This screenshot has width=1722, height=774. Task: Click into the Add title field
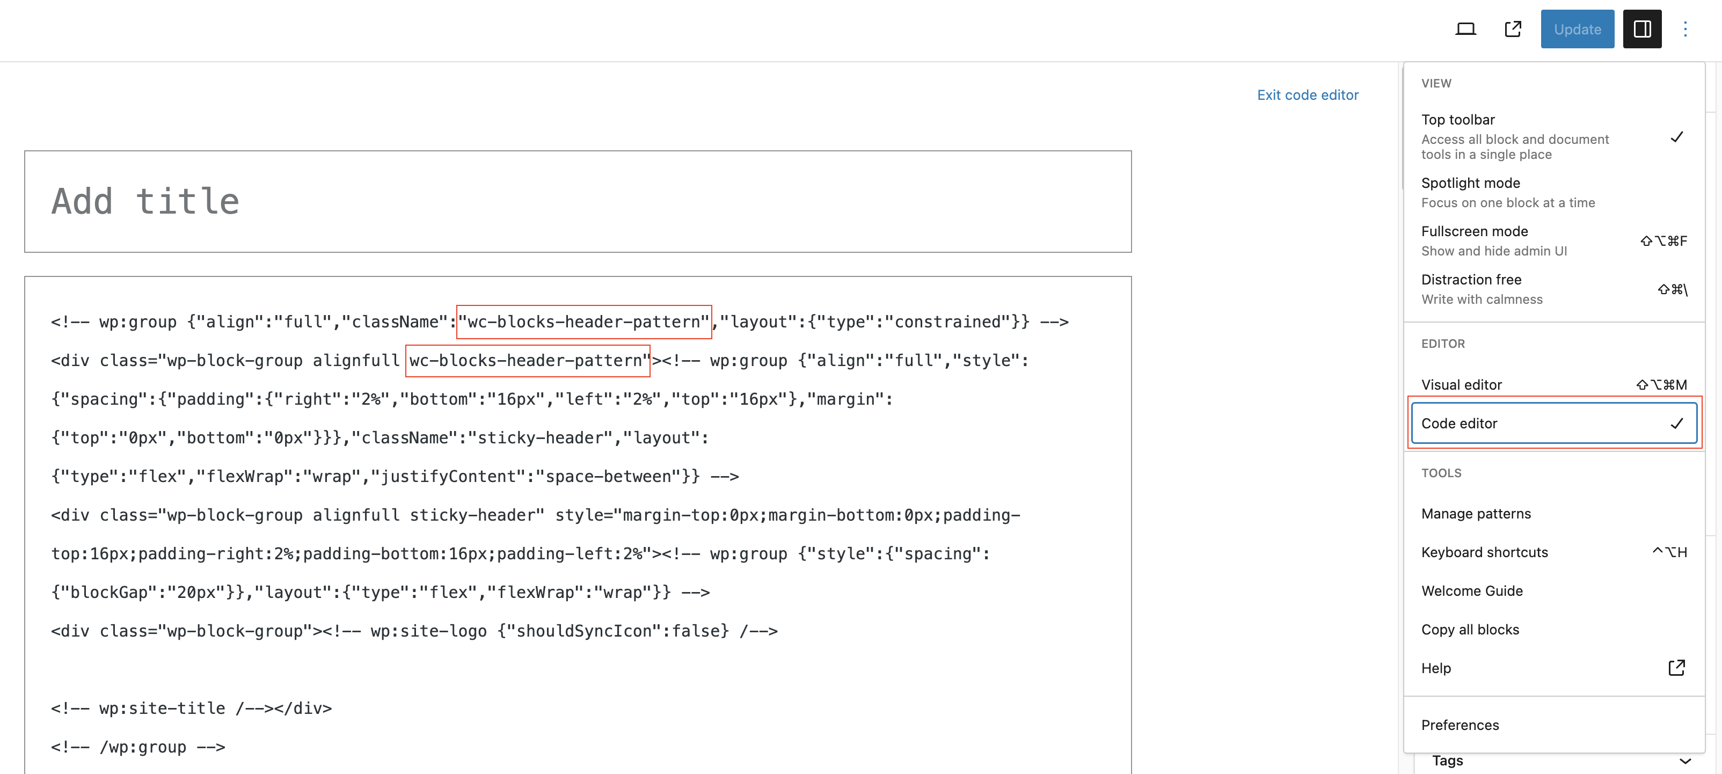click(x=578, y=201)
